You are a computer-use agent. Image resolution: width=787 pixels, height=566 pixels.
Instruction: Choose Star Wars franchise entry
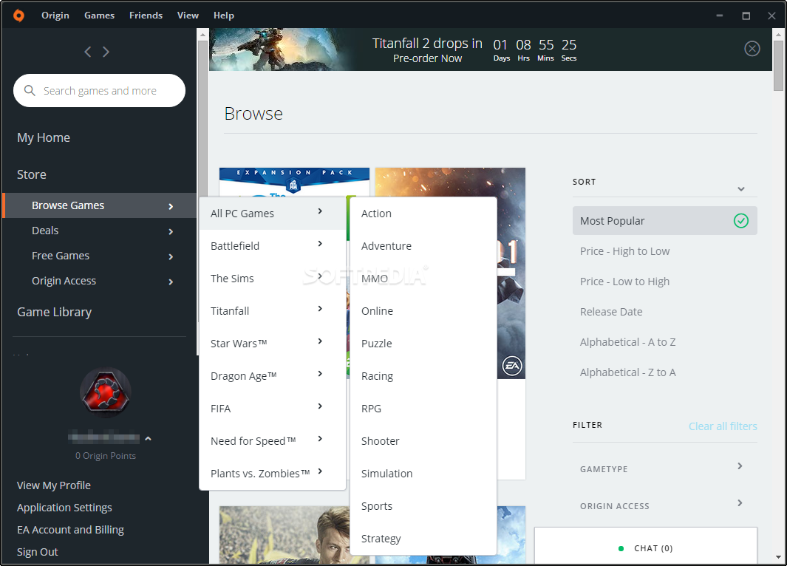coord(273,344)
